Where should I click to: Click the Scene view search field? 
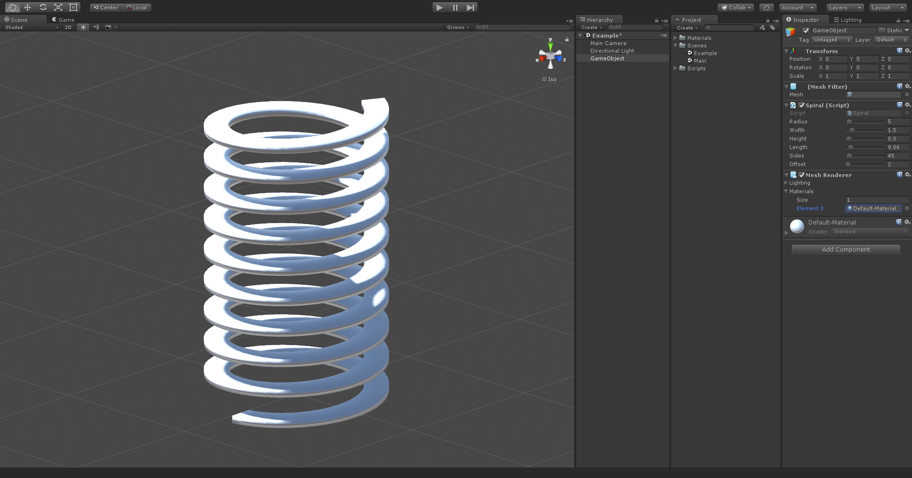click(522, 27)
